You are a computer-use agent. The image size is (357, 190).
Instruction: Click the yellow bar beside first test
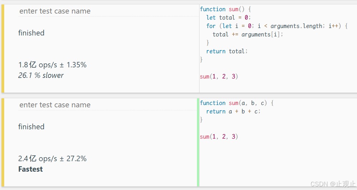pos(3,48)
